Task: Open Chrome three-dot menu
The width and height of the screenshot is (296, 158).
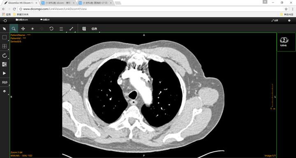Action: 293,9
